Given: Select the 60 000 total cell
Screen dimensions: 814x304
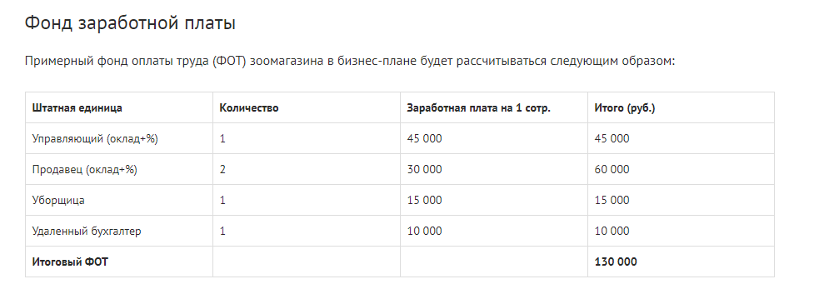Looking at the screenshot, I should tap(612, 170).
